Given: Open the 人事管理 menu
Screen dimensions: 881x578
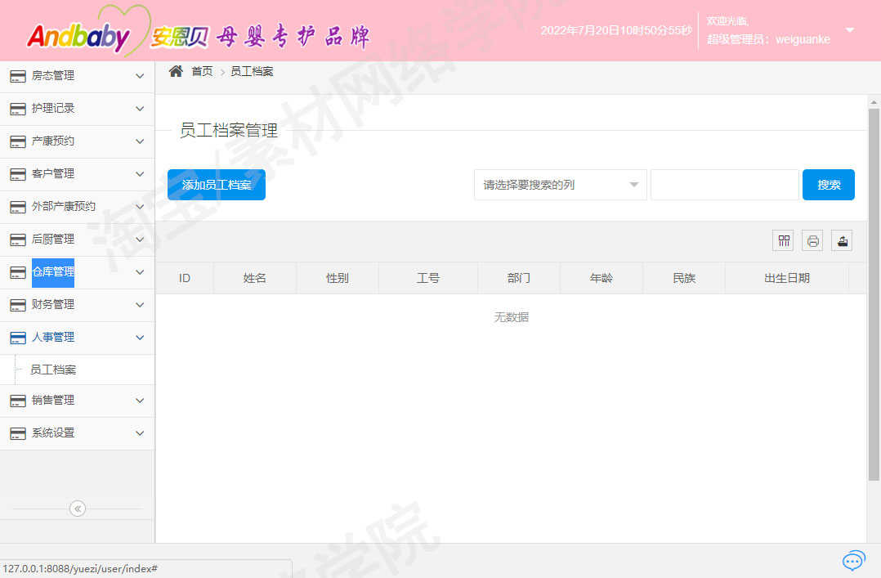Looking at the screenshot, I should tap(77, 338).
